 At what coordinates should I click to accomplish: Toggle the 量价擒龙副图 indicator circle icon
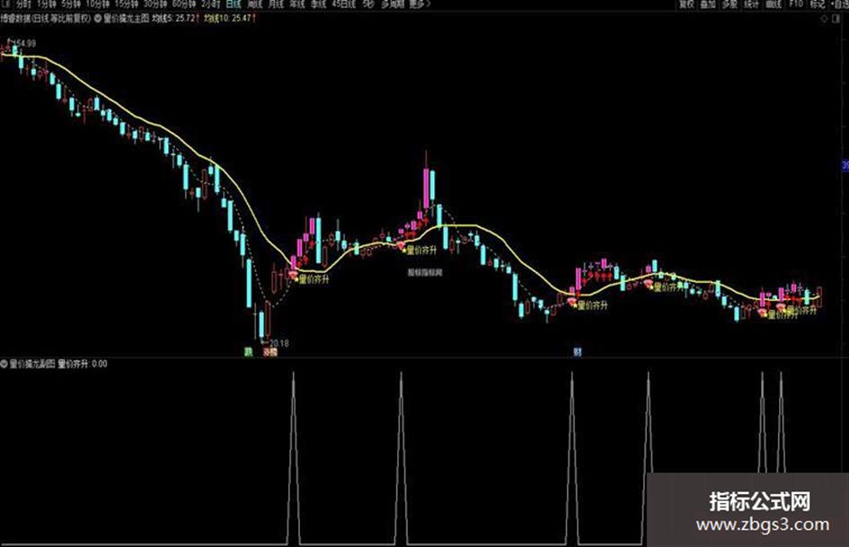(x=4, y=364)
